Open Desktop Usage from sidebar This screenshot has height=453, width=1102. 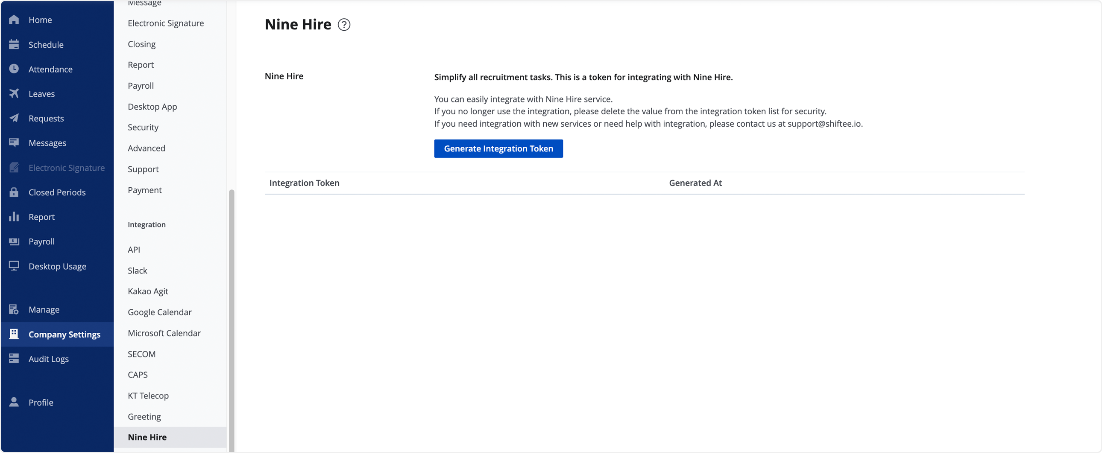pos(57,266)
